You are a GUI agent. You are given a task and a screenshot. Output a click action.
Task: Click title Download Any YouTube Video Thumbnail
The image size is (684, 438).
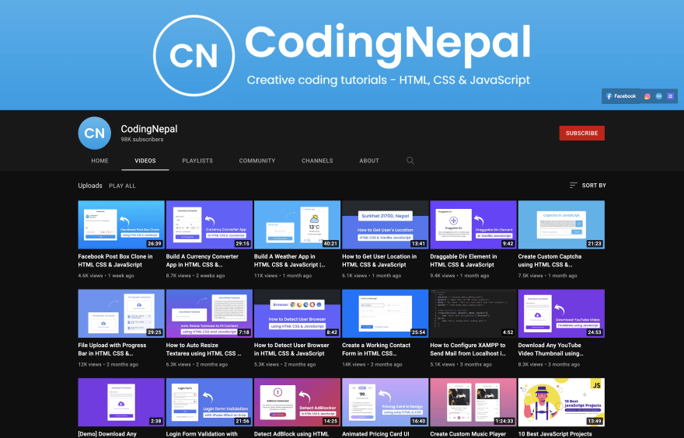(x=550, y=349)
